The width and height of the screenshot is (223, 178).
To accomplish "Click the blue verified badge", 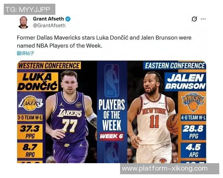I will pos(68,19).
